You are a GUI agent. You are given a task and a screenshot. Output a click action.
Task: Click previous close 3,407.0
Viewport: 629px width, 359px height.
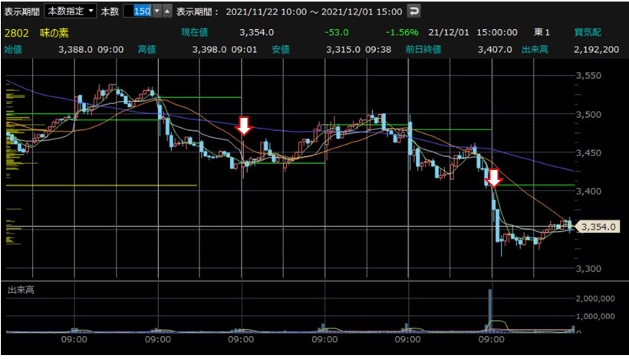click(x=495, y=50)
